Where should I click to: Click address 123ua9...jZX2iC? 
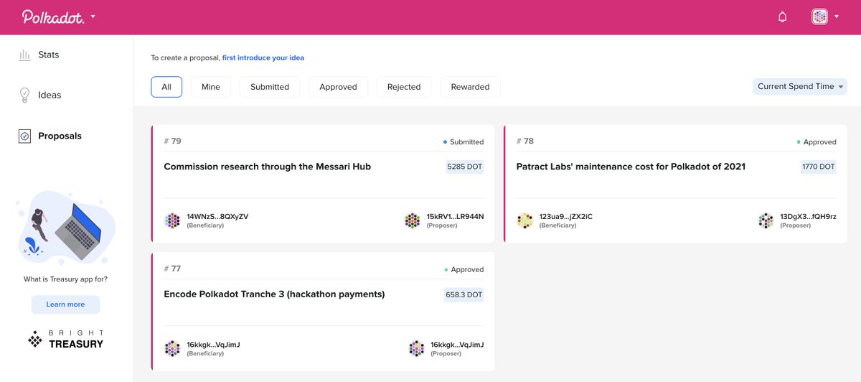point(566,216)
